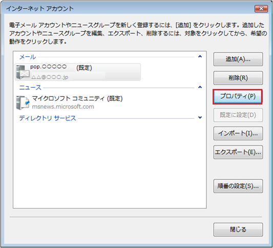Open 順番の設定(S)... dialog
273x248 pixels.
[x=238, y=186]
